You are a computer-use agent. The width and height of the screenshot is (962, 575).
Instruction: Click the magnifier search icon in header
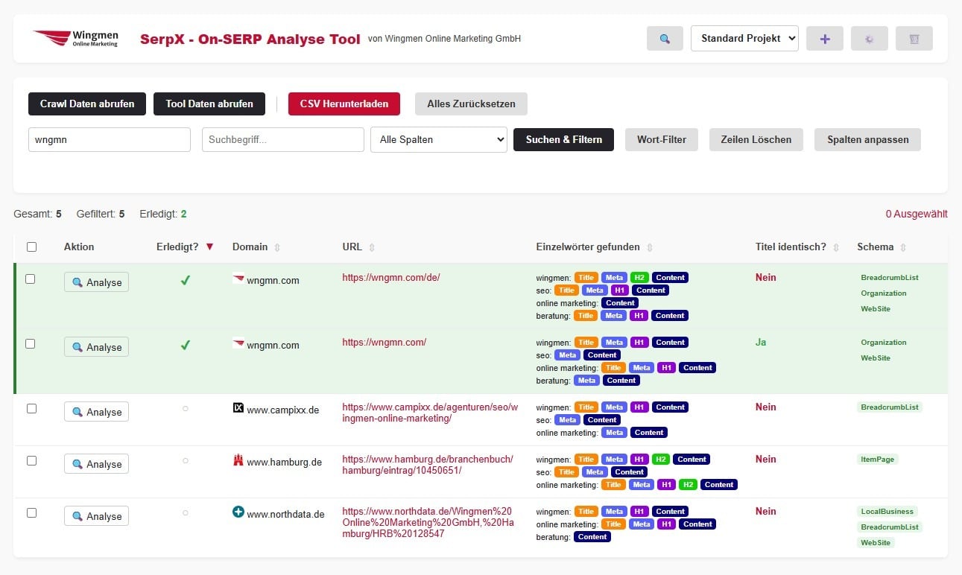(665, 39)
